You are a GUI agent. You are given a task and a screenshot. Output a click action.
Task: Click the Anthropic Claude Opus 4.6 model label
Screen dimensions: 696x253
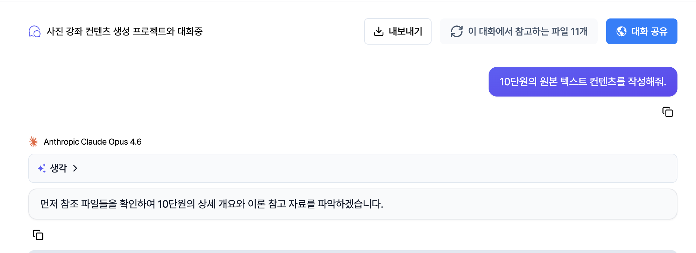93,142
